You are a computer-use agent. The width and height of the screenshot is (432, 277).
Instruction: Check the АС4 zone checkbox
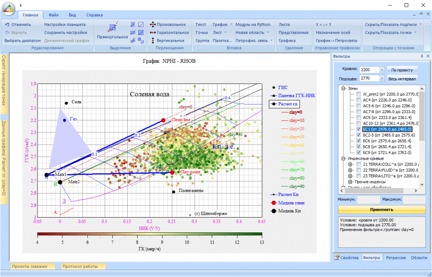(359, 100)
